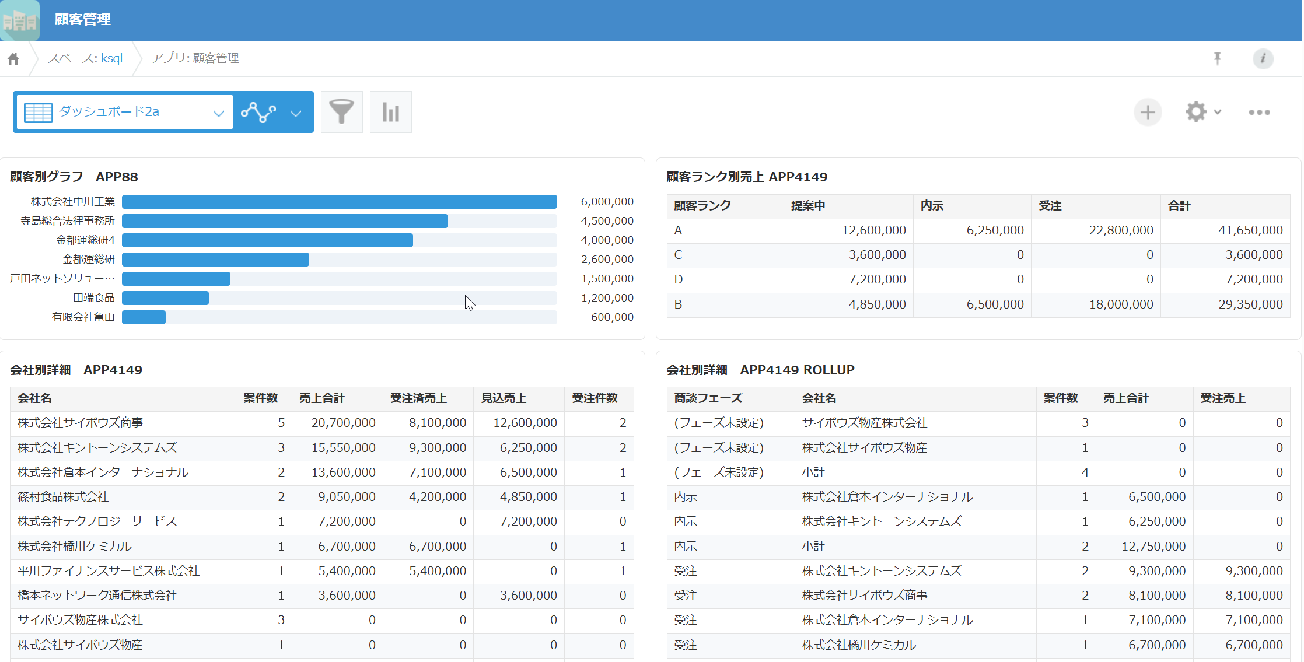This screenshot has height=662, width=1304.
Task: Open the bar chart aggregate icon
Action: pos(391,112)
